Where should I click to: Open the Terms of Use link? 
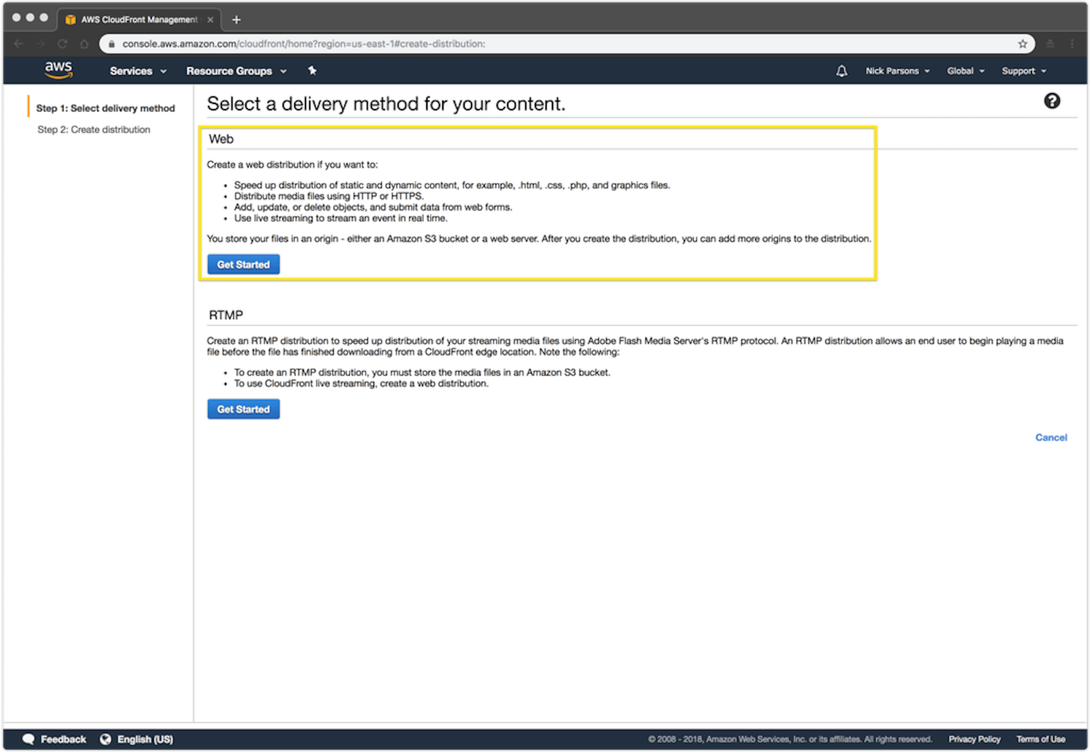[1041, 739]
